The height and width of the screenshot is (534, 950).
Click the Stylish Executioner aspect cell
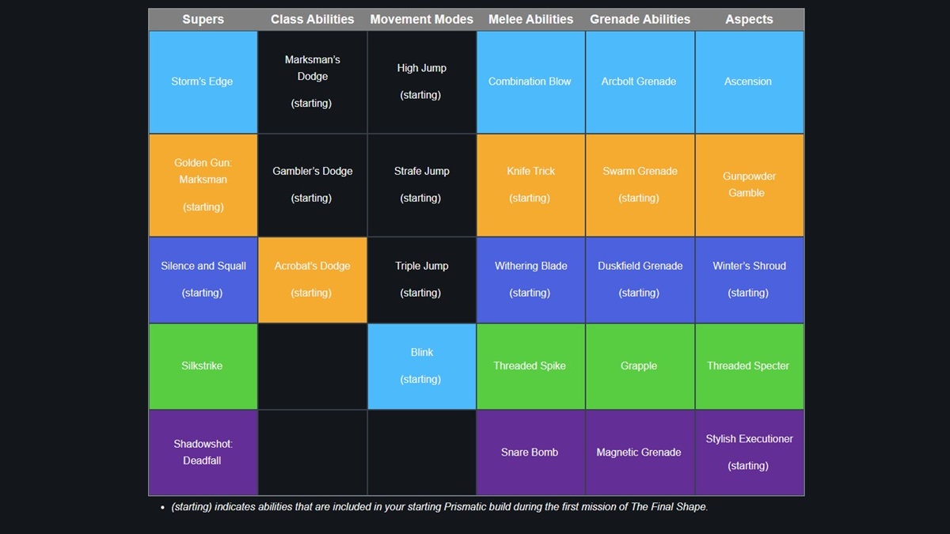[x=748, y=453]
